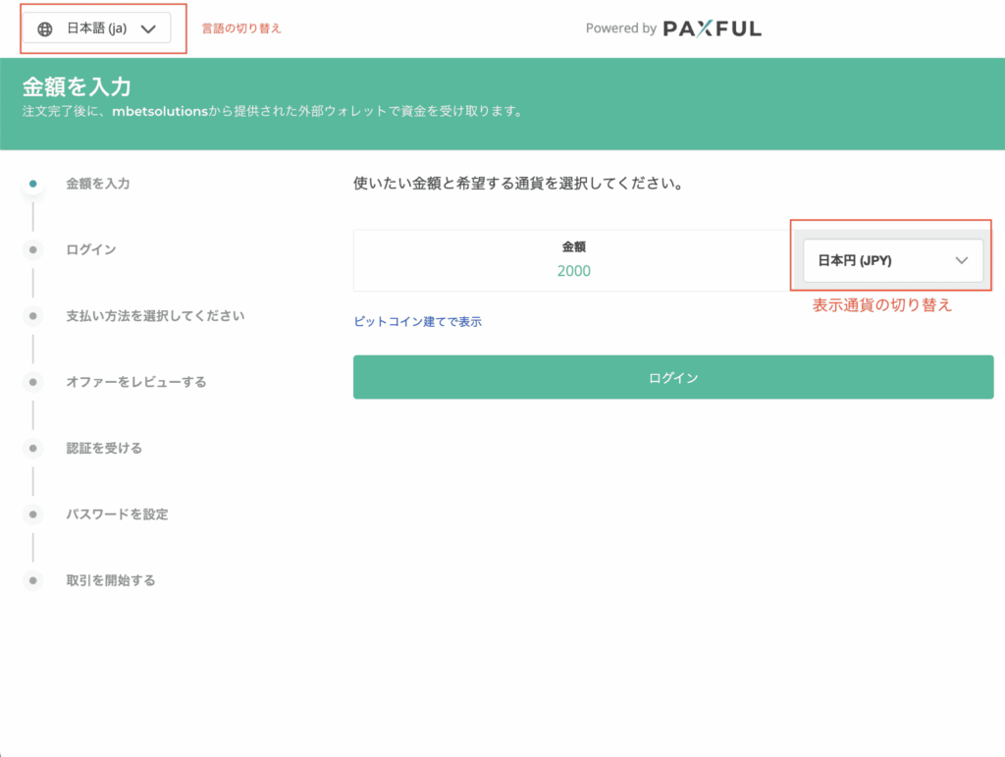Select the ログイン step label in sidebar
Image resolution: width=1005 pixels, height=757 pixels.
point(91,249)
